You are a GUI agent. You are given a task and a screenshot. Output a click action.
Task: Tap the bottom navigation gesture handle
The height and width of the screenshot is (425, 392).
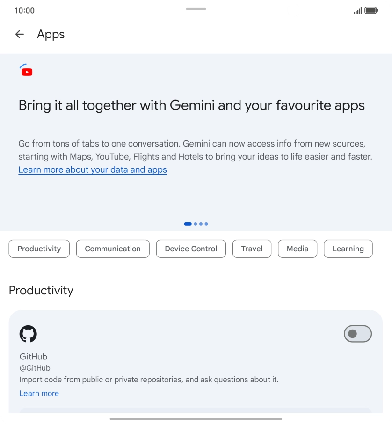pos(196,419)
